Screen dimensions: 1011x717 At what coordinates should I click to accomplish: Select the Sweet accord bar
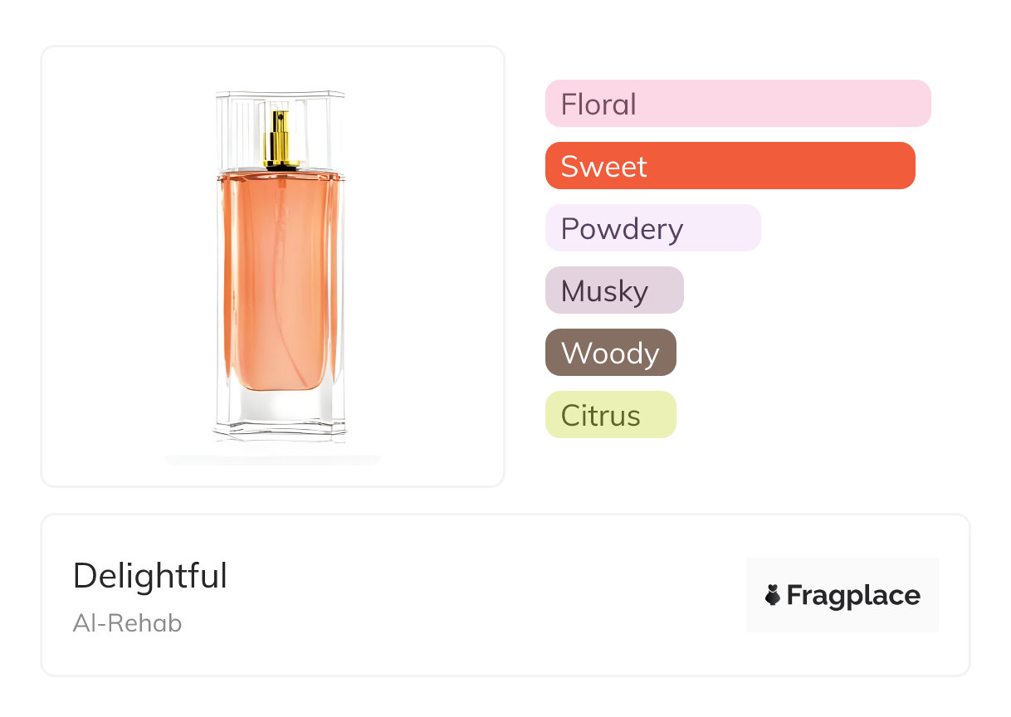[x=730, y=166]
